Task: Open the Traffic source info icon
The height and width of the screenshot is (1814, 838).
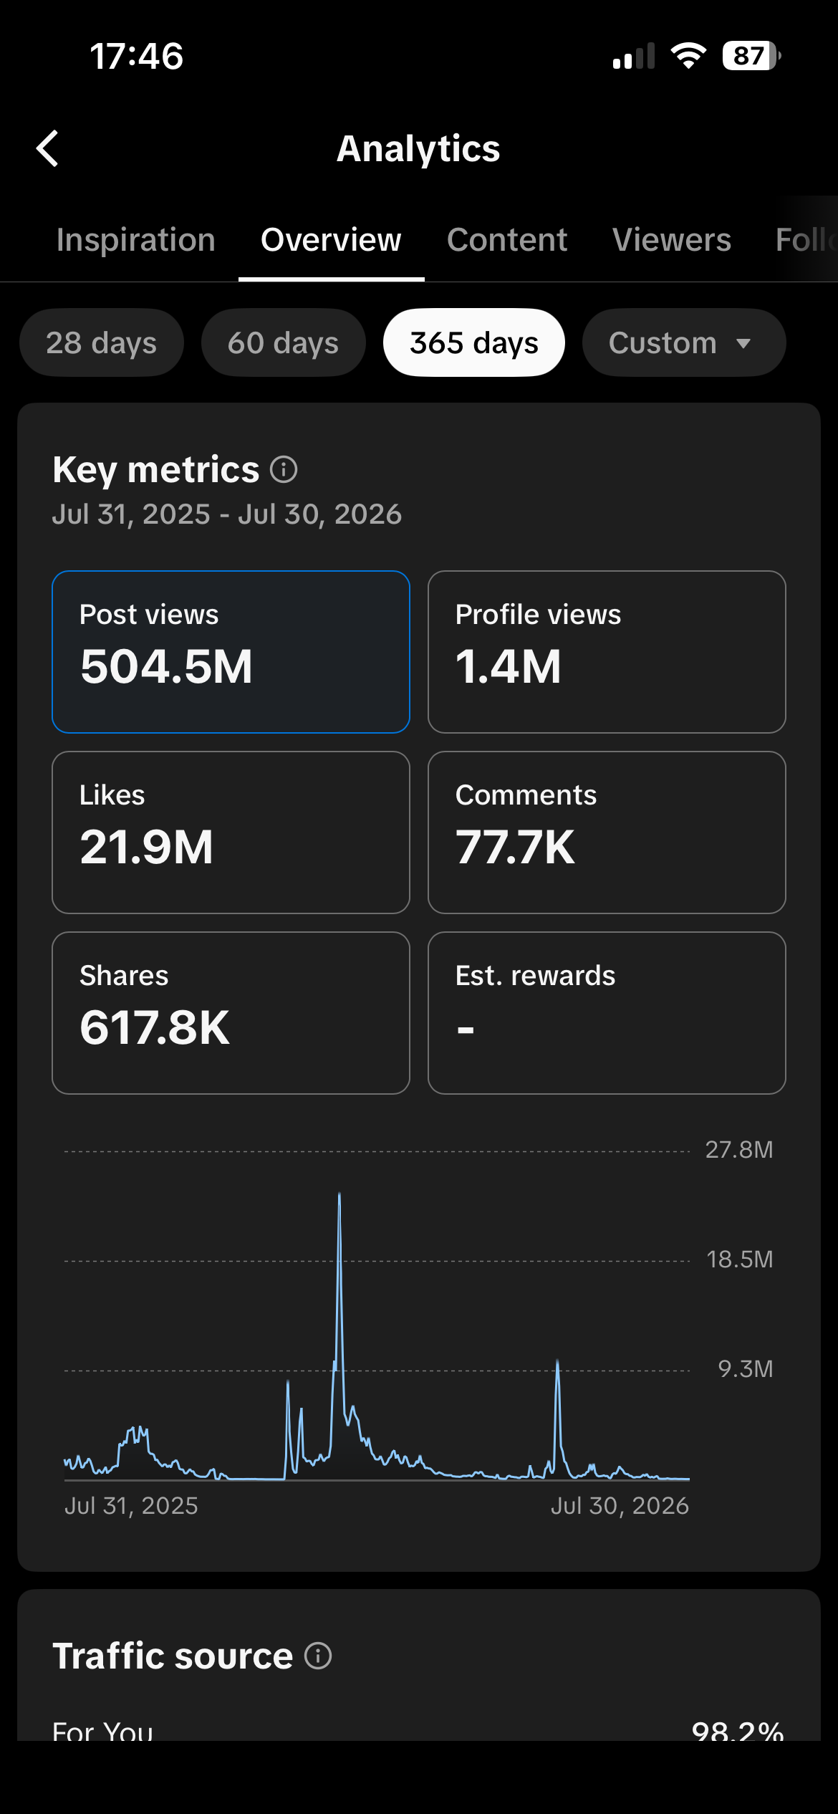Action: pyautogui.click(x=318, y=1656)
